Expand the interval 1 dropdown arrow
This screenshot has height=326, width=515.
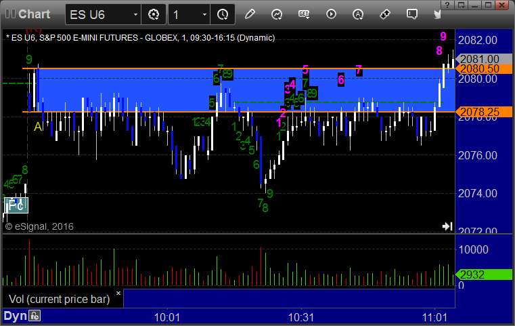(204, 14)
